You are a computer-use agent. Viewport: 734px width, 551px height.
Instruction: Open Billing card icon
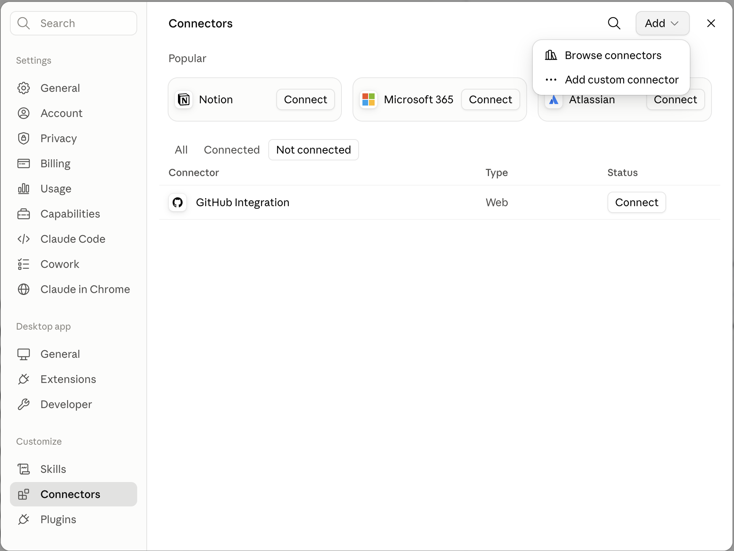click(x=24, y=163)
